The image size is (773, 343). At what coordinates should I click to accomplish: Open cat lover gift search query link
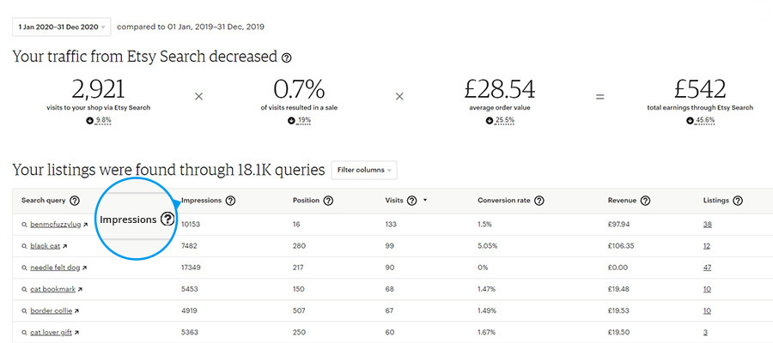point(52,333)
